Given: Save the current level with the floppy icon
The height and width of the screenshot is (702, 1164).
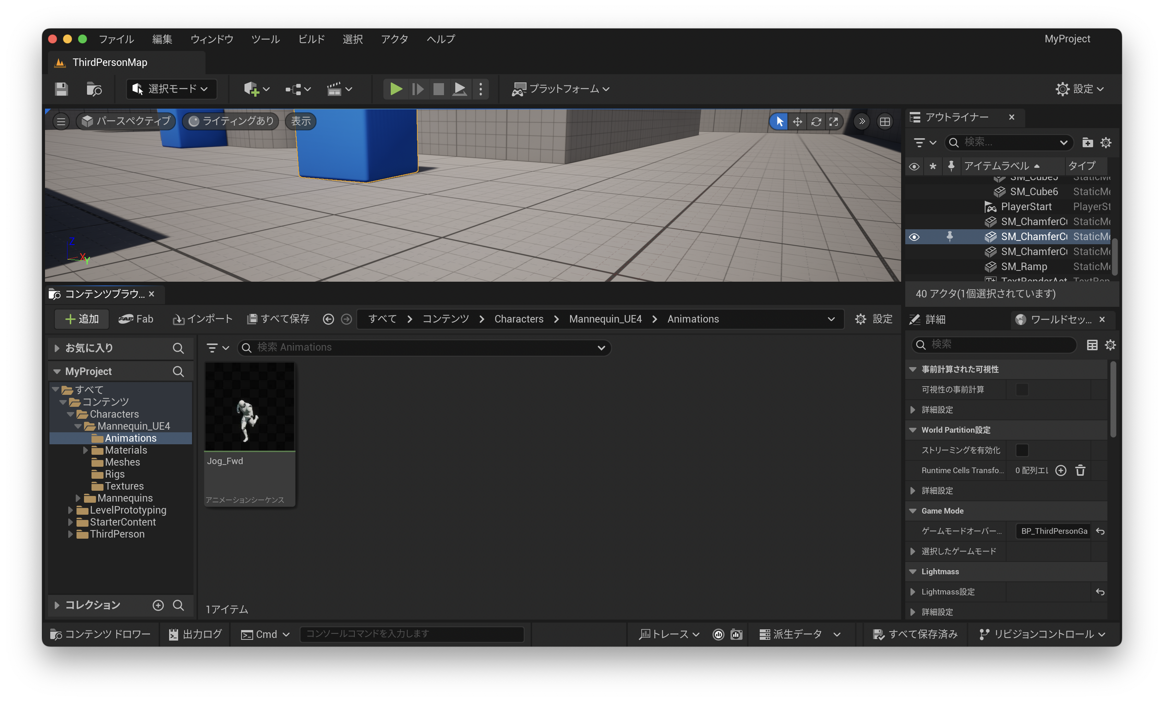Looking at the screenshot, I should [61, 89].
